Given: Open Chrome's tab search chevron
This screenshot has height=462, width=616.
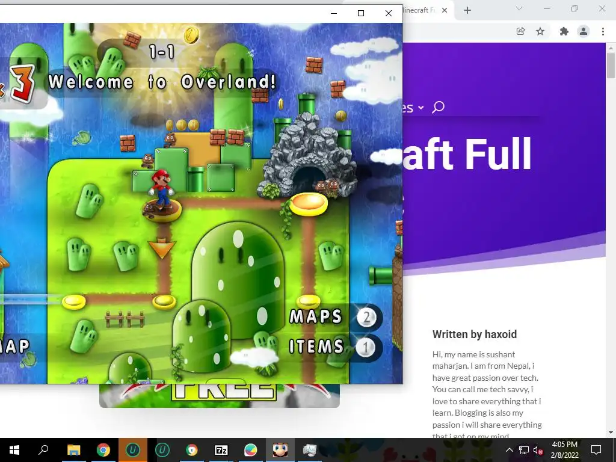Looking at the screenshot, I should click(x=519, y=8).
